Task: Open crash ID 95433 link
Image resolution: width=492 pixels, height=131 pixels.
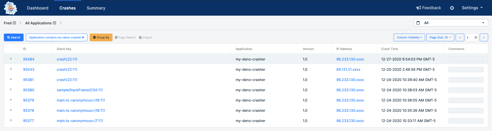Action: [29, 69]
